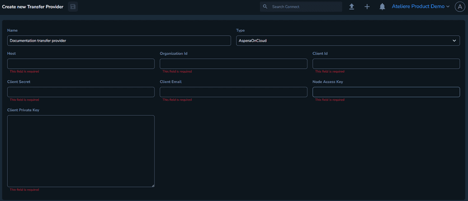Viewport: 468px width, 201px height.
Task: Click required error under Organization Id
Action: pos(177,71)
